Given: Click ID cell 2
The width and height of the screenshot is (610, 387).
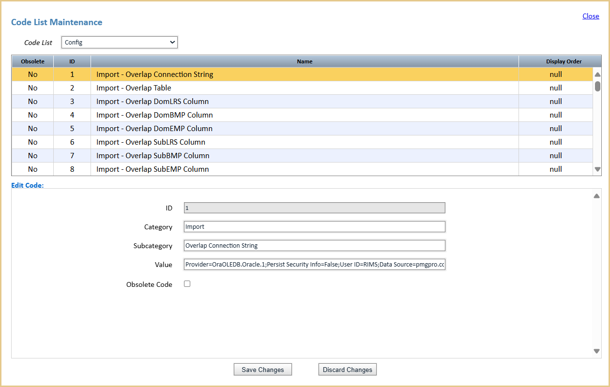Looking at the screenshot, I should pos(72,88).
